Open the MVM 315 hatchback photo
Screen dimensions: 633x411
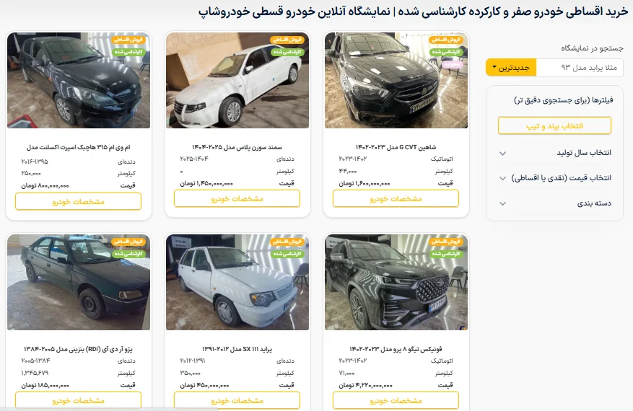pyautogui.click(x=79, y=80)
